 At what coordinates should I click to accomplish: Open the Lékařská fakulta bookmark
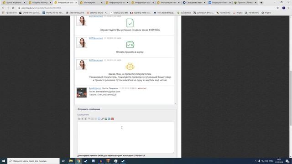[x=97, y=13]
